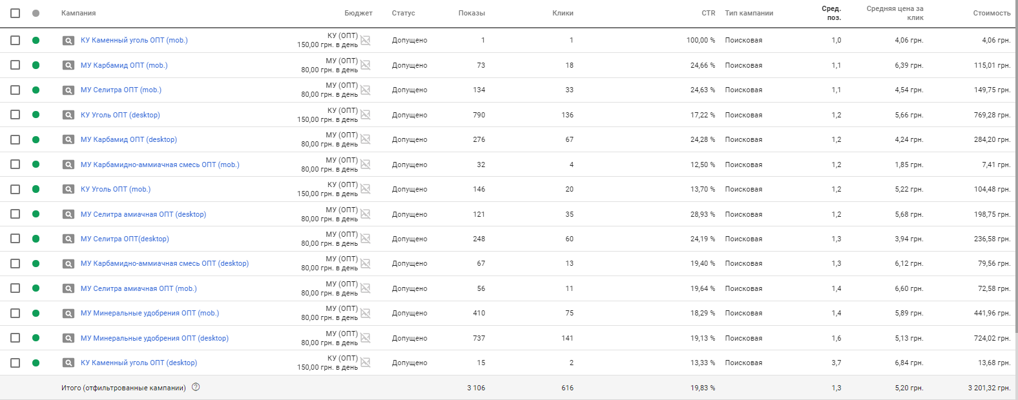Click green status dot for КУ Уголь ОПТ (mob.)
Viewport: 1018px width, 400px height.
(36, 189)
